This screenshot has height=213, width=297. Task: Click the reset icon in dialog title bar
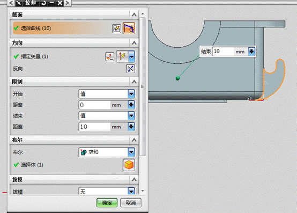[x=44, y=3]
